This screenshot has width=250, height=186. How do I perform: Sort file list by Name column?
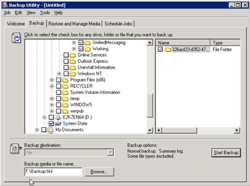[183, 43]
